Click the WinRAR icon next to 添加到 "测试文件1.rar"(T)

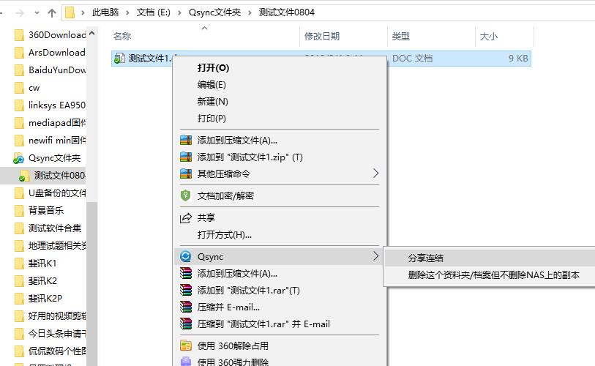click(186, 290)
